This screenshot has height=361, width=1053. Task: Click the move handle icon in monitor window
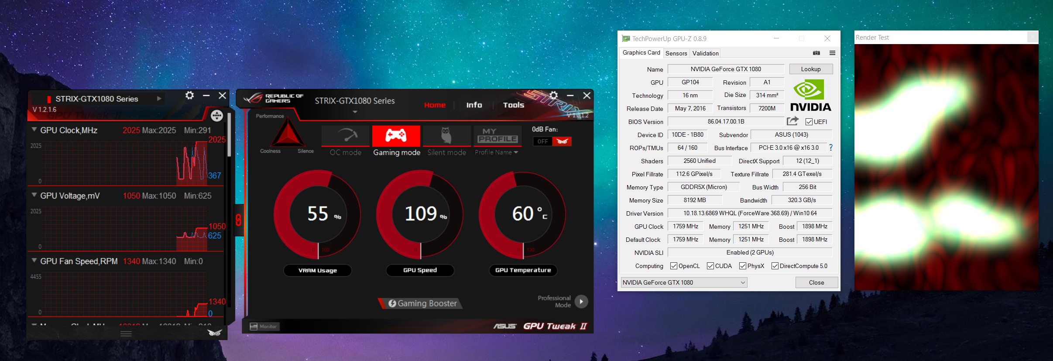pyautogui.click(x=217, y=116)
